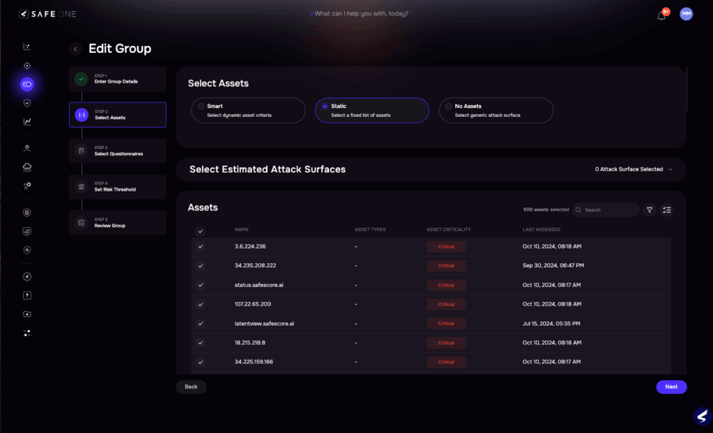Viewport: 713px width, 433px height.
Task: Open the notifications bell
Action: tap(661, 16)
